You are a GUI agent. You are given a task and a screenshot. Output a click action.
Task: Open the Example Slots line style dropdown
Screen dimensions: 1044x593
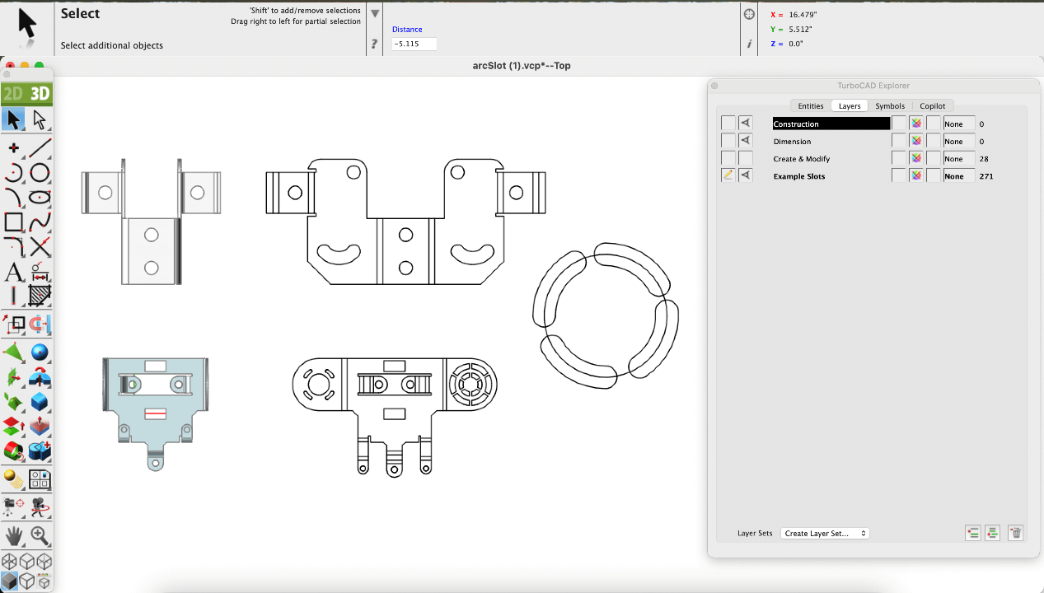pyautogui.click(x=958, y=176)
